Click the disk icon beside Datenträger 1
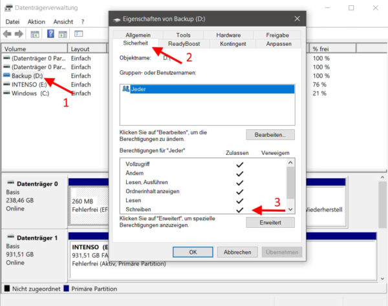This screenshot has width=388, height=306. coord(10,236)
